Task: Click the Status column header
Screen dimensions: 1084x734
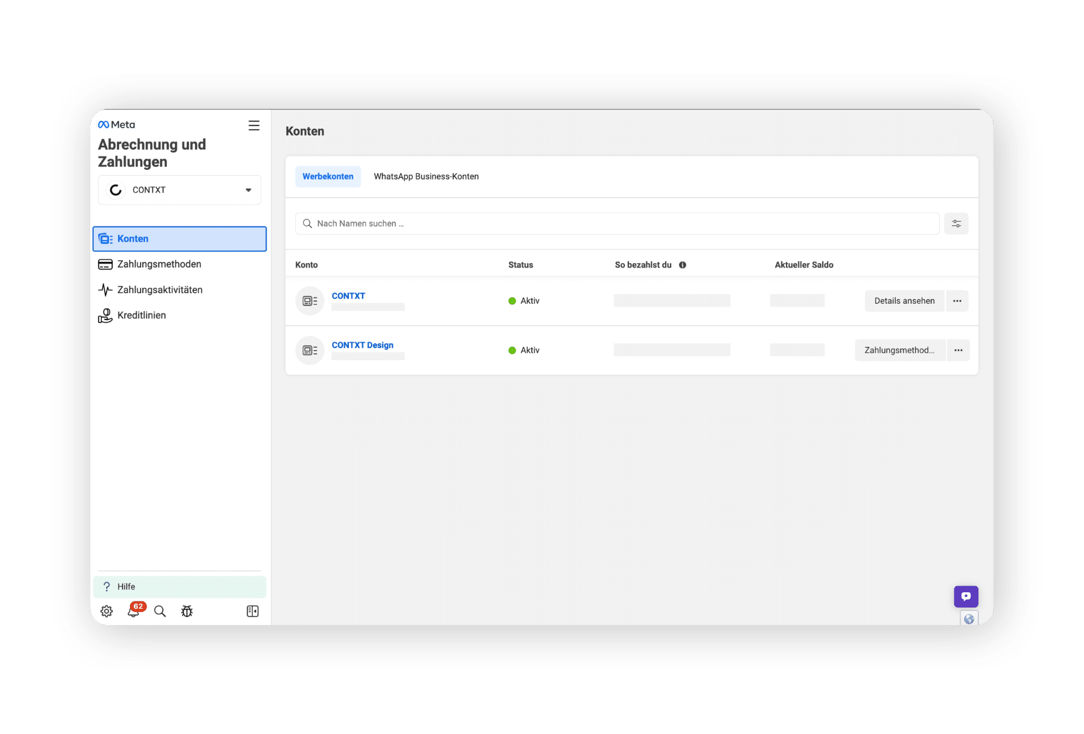Action: 521,265
